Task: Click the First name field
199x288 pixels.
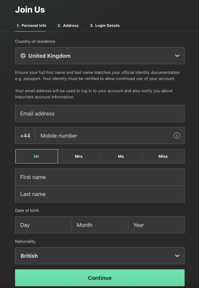Action: (100, 177)
